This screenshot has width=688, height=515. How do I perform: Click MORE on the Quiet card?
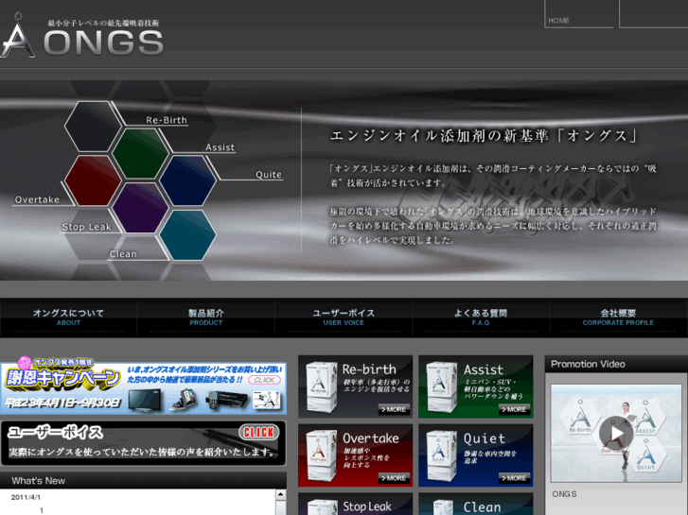click(514, 478)
